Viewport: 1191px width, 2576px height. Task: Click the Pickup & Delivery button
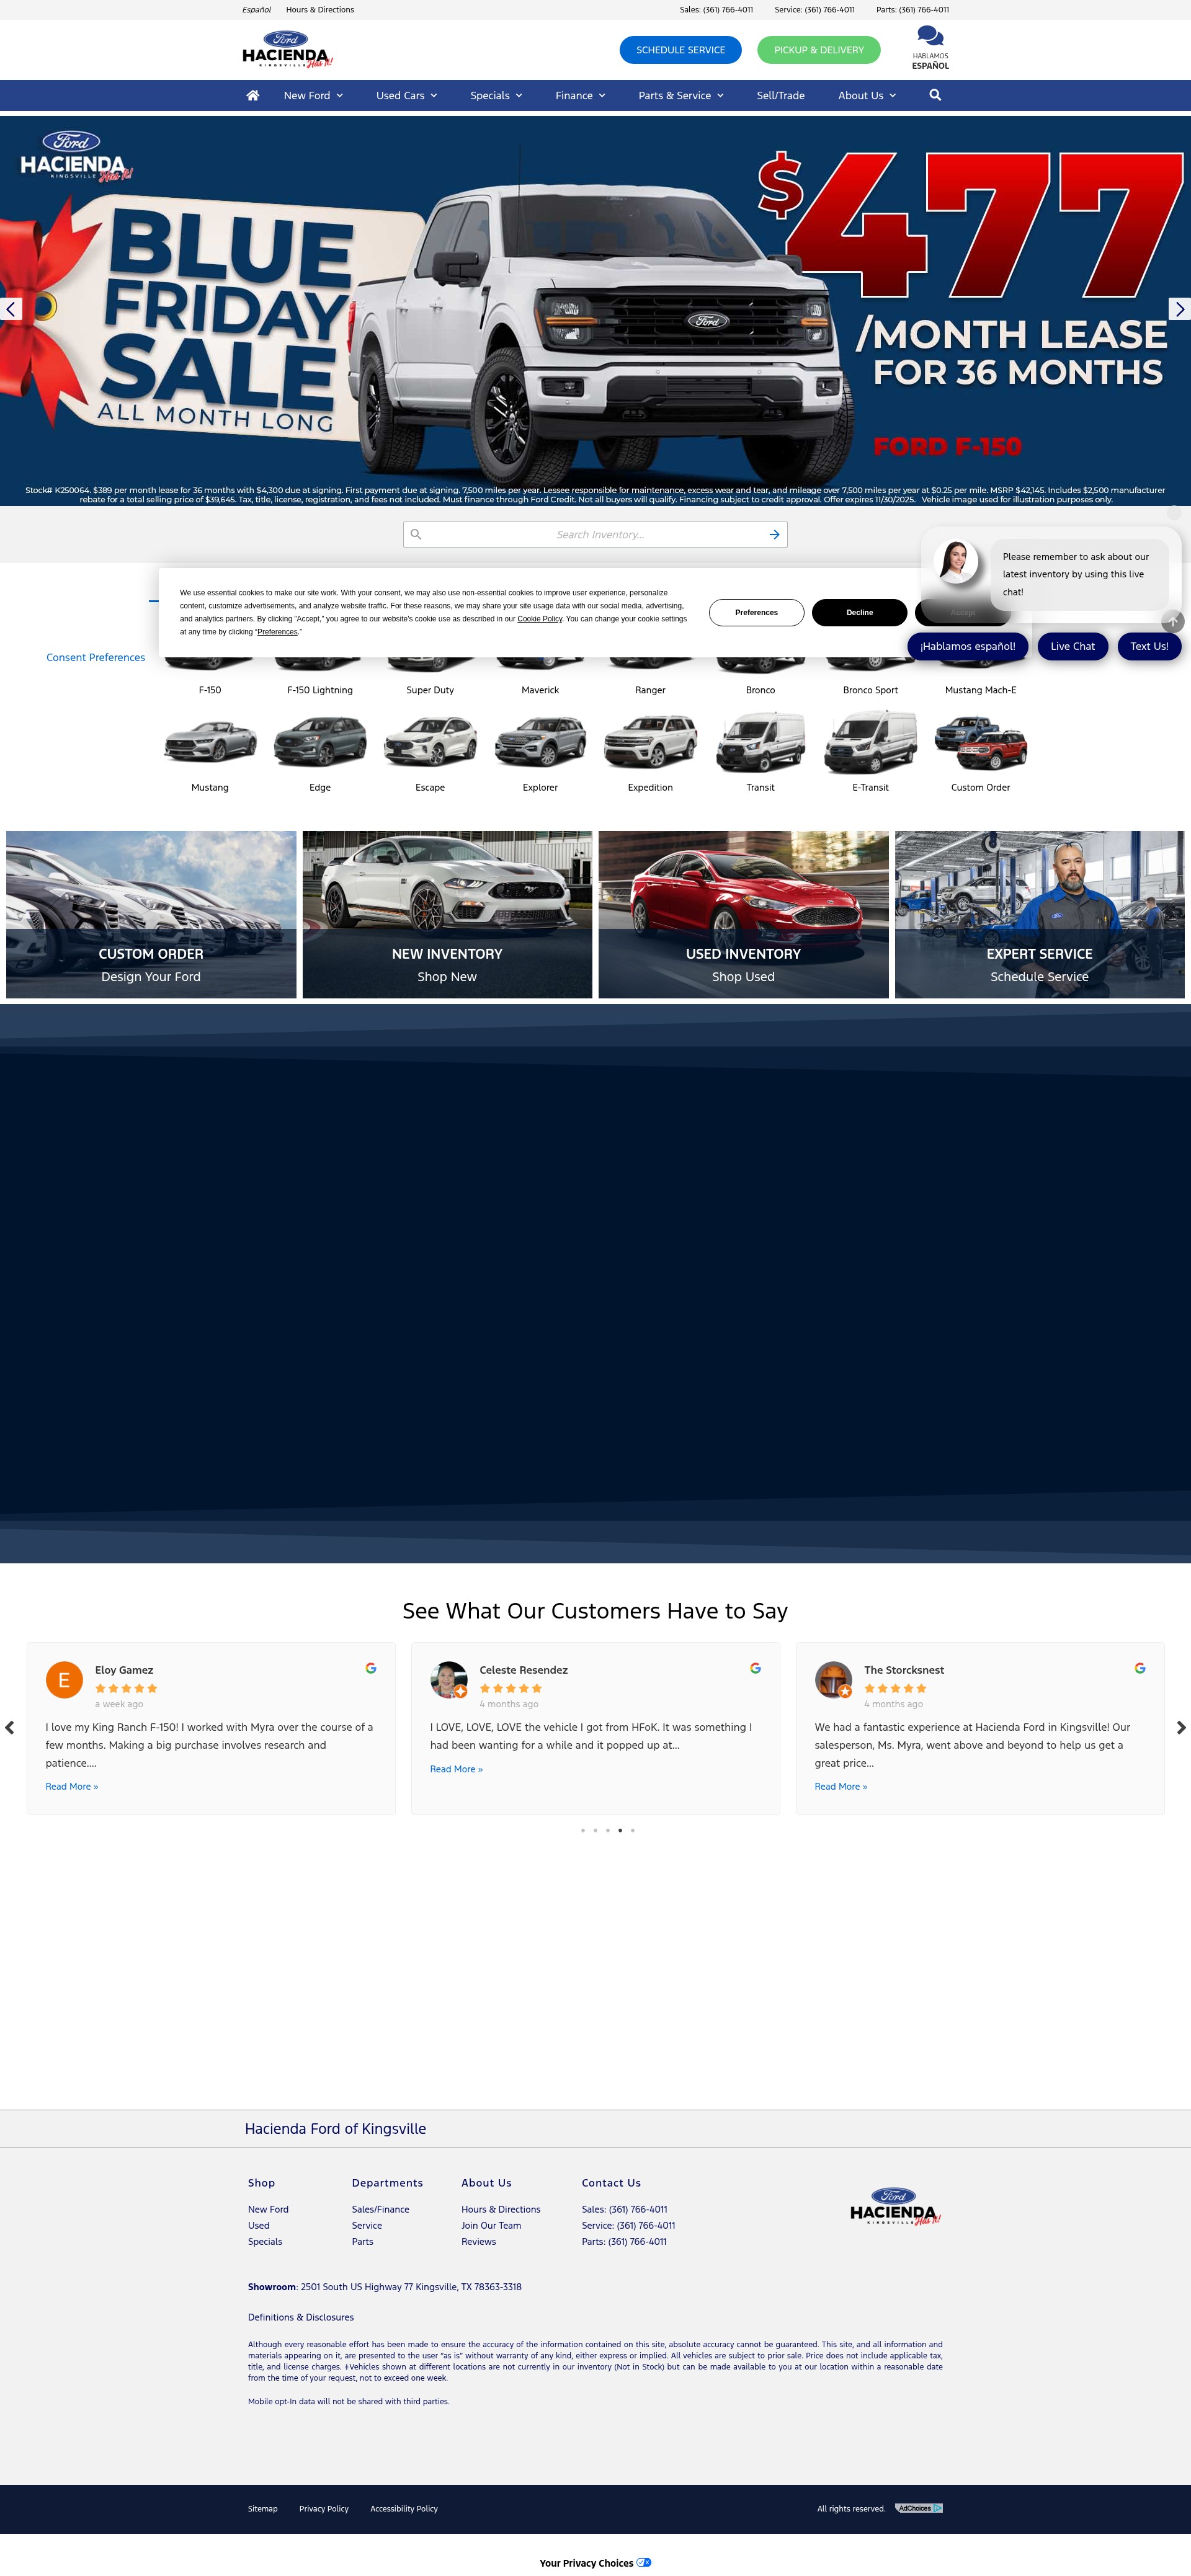coord(819,50)
